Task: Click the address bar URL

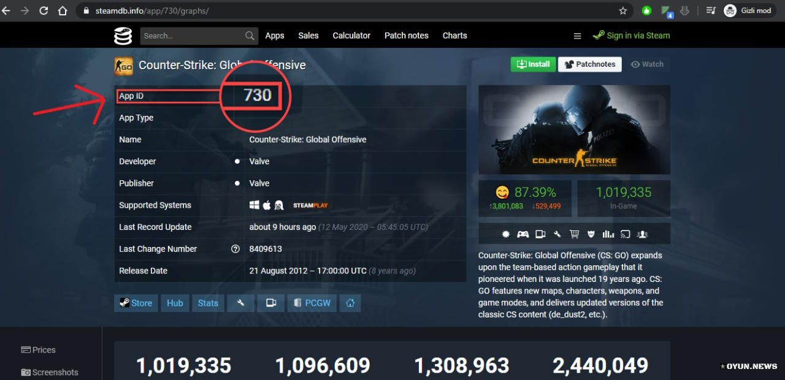Action: [151, 11]
